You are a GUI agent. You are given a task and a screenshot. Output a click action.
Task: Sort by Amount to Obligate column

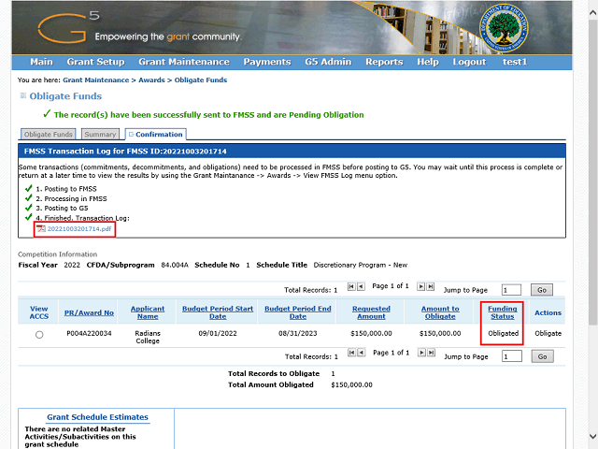click(440, 312)
